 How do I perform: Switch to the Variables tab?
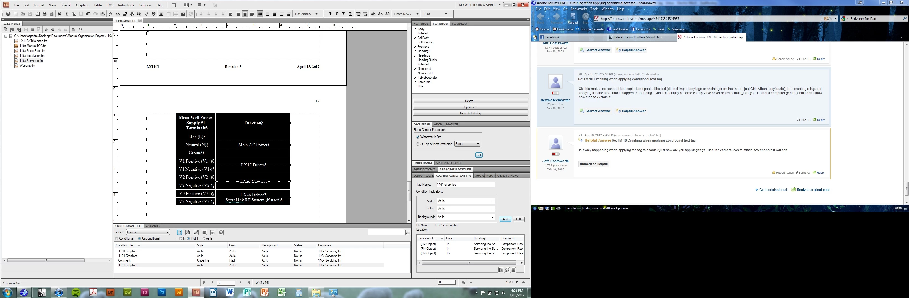(x=152, y=226)
